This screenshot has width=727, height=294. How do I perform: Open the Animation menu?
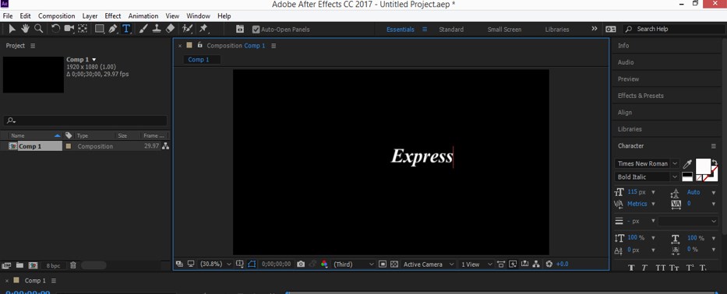click(143, 16)
